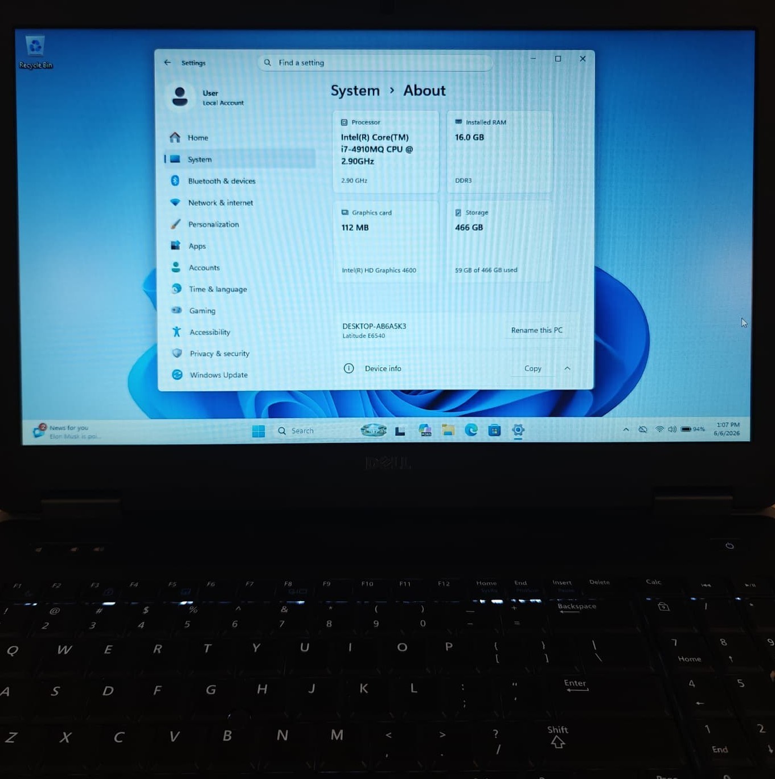Click the Personalization paintbrush icon
This screenshot has height=779, width=775.
[175, 224]
